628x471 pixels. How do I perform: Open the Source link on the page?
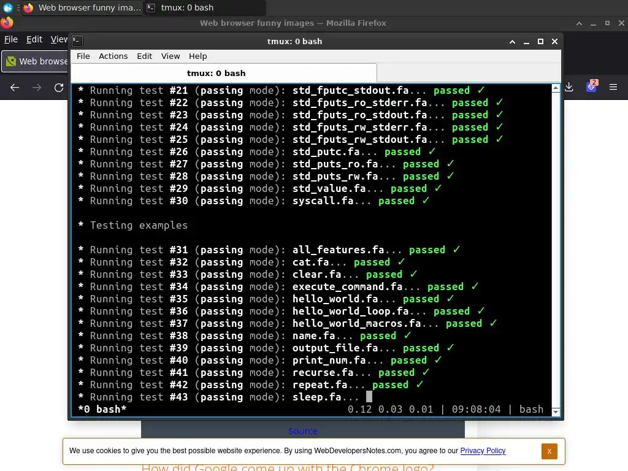(x=302, y=431)
